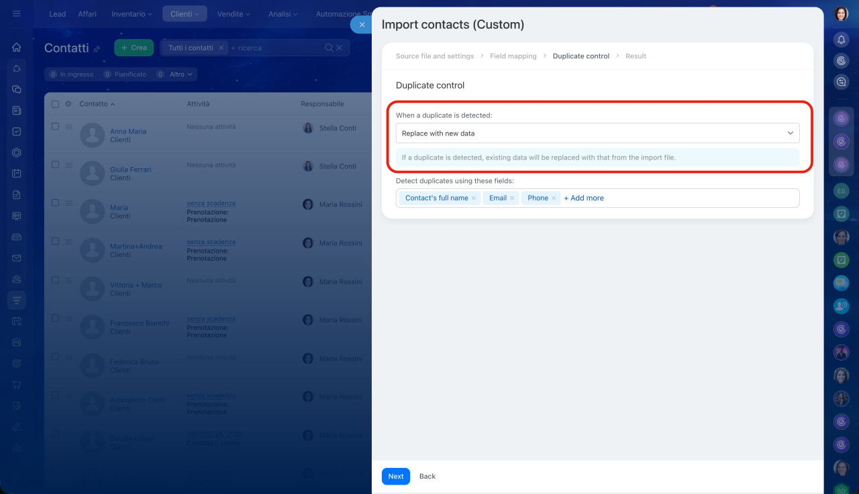Open the list settings gear icon
The height and width of the screenshot is (494, 859).
[68, 104]
